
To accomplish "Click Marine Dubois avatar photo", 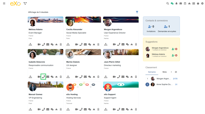I will (x=70, y=55).
